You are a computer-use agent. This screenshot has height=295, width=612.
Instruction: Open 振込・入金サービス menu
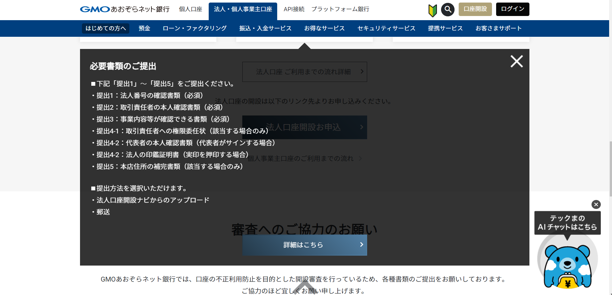pyautogui.click(x=265, y=28)
